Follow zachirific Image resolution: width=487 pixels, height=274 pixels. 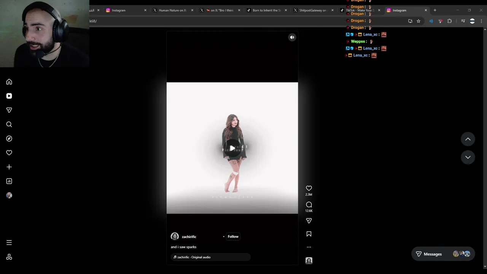(x=233, y=237)
